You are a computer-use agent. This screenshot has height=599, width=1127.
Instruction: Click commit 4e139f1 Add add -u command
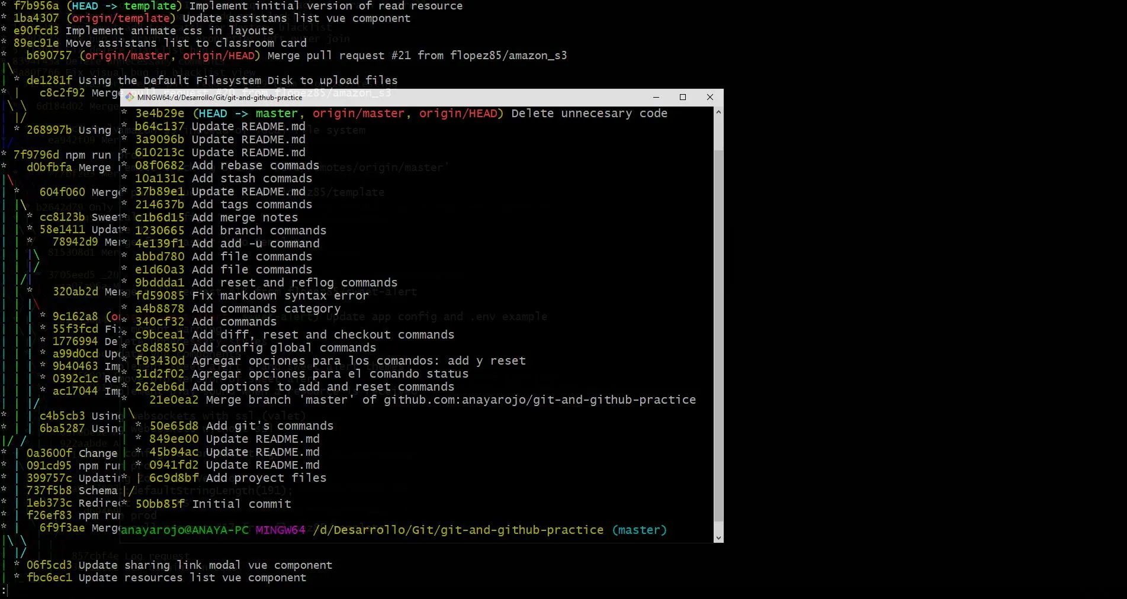[227, 243]
